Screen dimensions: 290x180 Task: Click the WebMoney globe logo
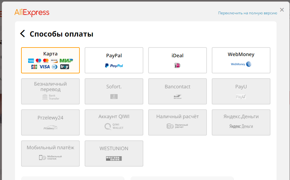(x=248, y=64)
